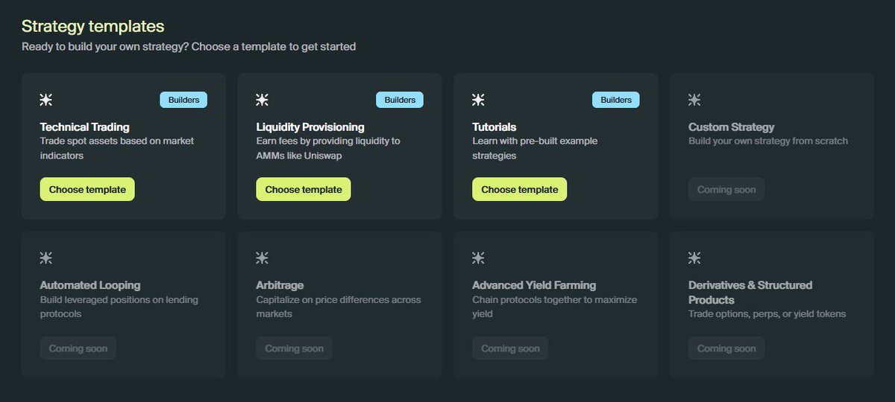Select the Automated Looping title

coord(90,285)
